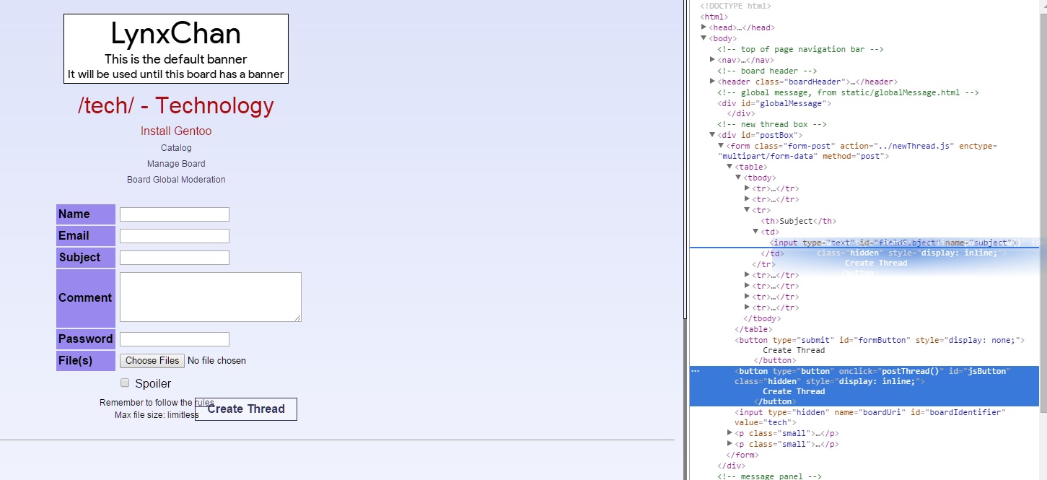Screen dimensions: 1047x480
Task: Open the rules link
Action: [204, 402]
